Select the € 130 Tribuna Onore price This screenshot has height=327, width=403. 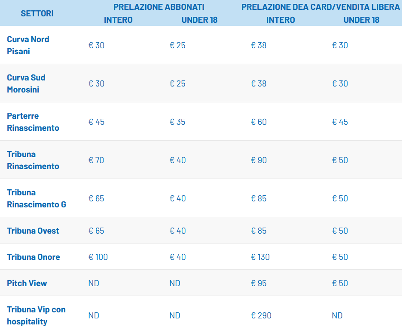[x=260, y=257]
